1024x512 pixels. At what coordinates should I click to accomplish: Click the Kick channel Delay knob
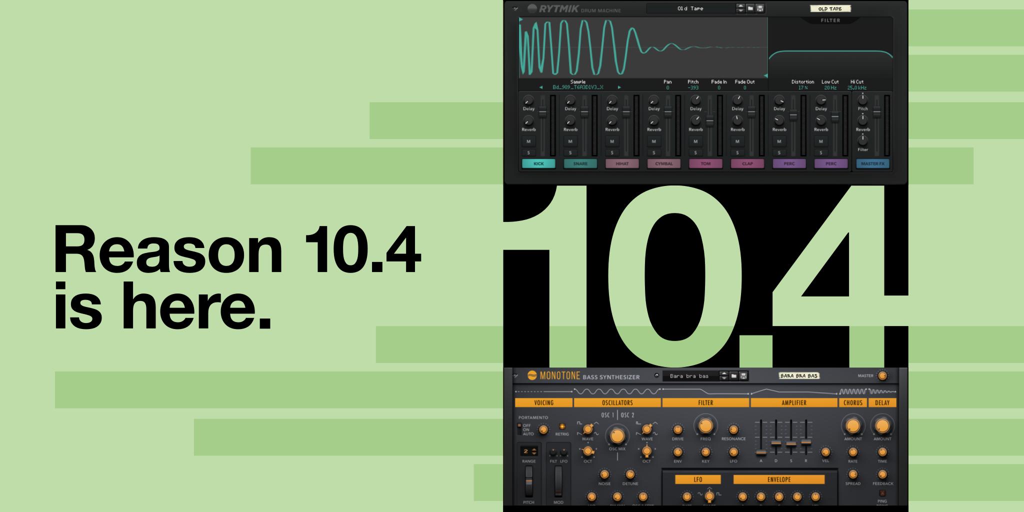click(528, 100)
